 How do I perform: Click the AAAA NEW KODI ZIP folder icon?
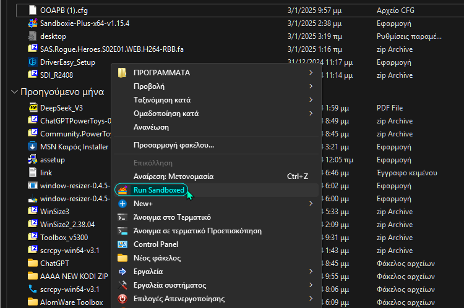point(33,276)
